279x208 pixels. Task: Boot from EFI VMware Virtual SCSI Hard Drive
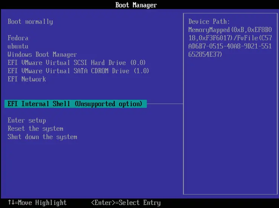pos(77,63)
